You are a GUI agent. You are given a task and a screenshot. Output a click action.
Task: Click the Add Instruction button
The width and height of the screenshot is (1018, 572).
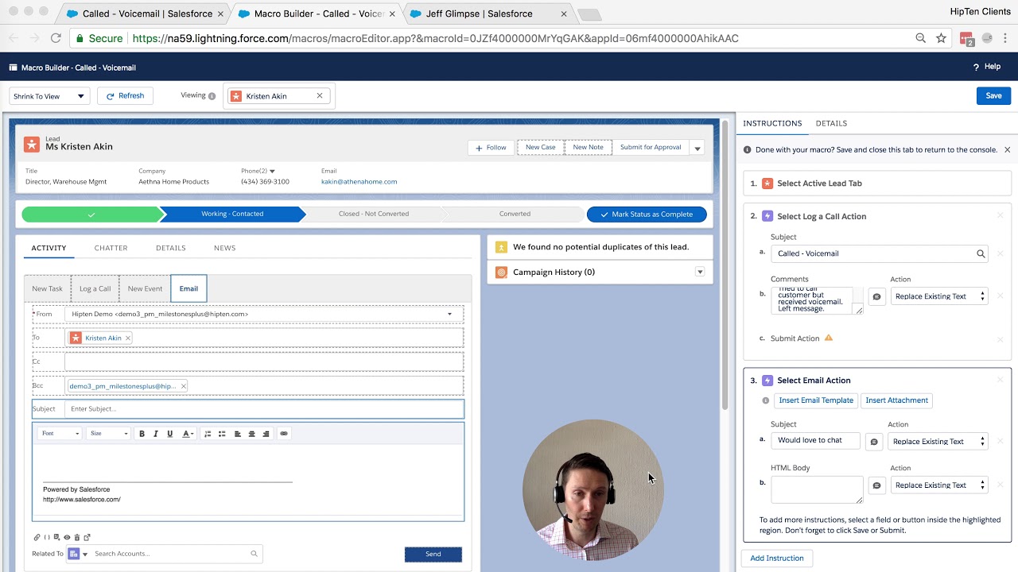click(777, 558)
